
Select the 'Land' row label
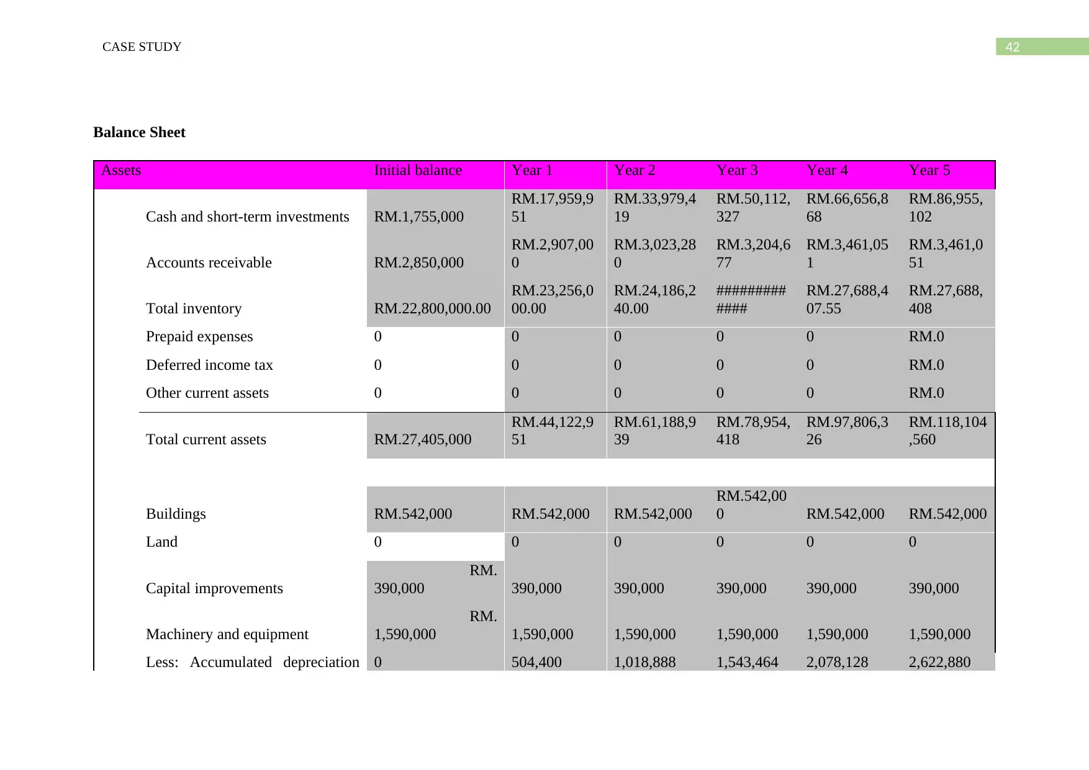pyautogui.click(x=161, y=542)
